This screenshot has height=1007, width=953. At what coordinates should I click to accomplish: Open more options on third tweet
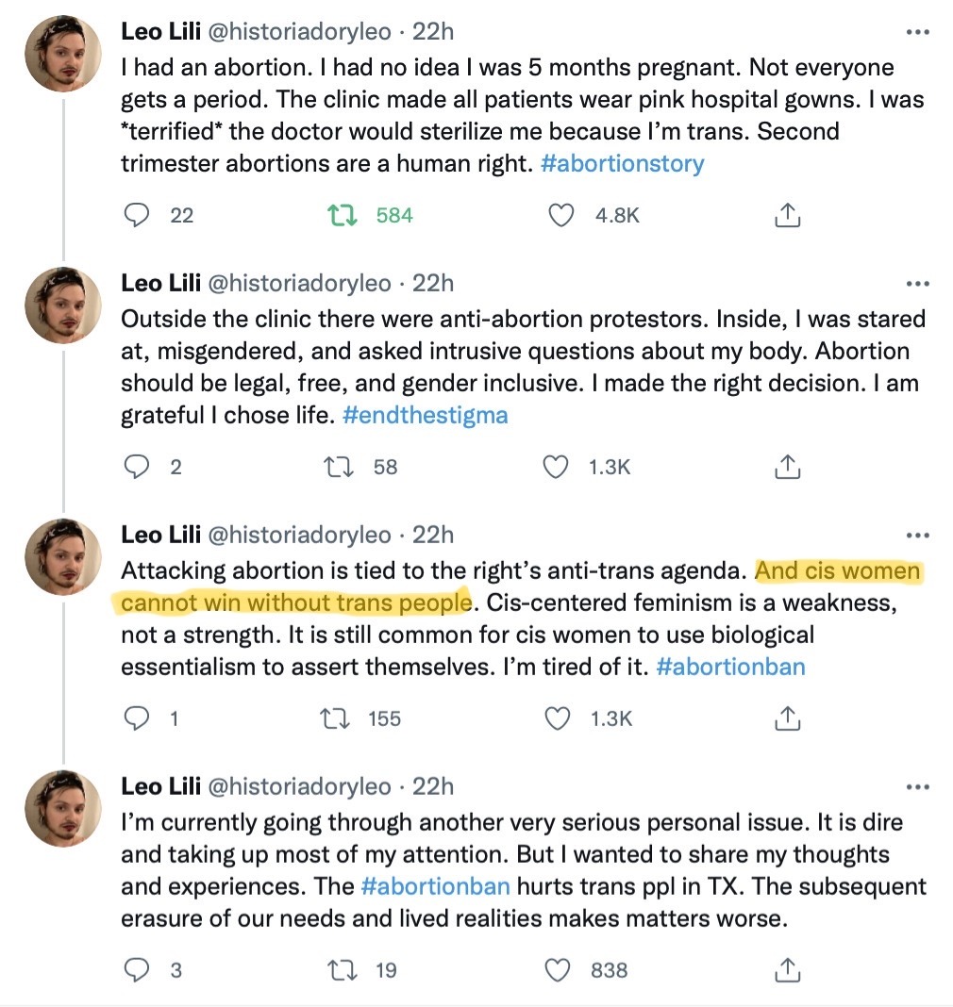click(x=918, y=535)
